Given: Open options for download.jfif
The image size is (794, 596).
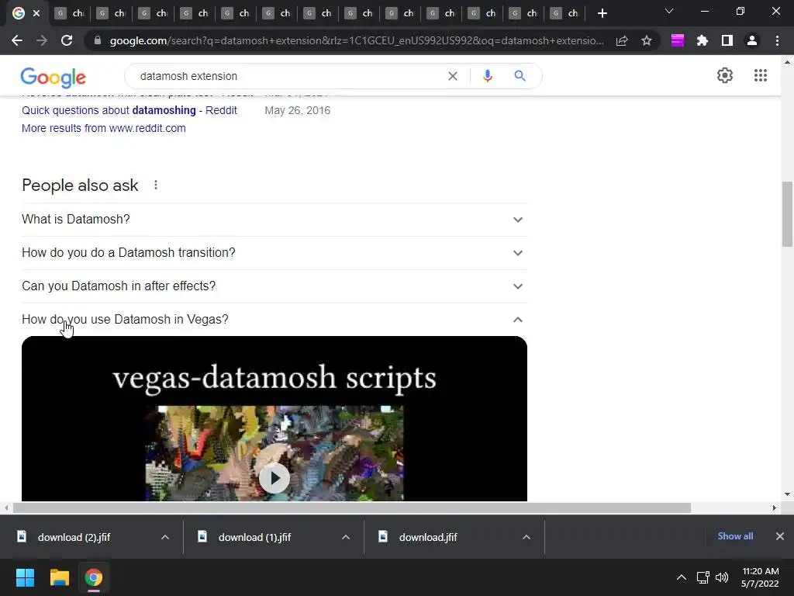Looking at the screenshot, I should tap(526, 537).
